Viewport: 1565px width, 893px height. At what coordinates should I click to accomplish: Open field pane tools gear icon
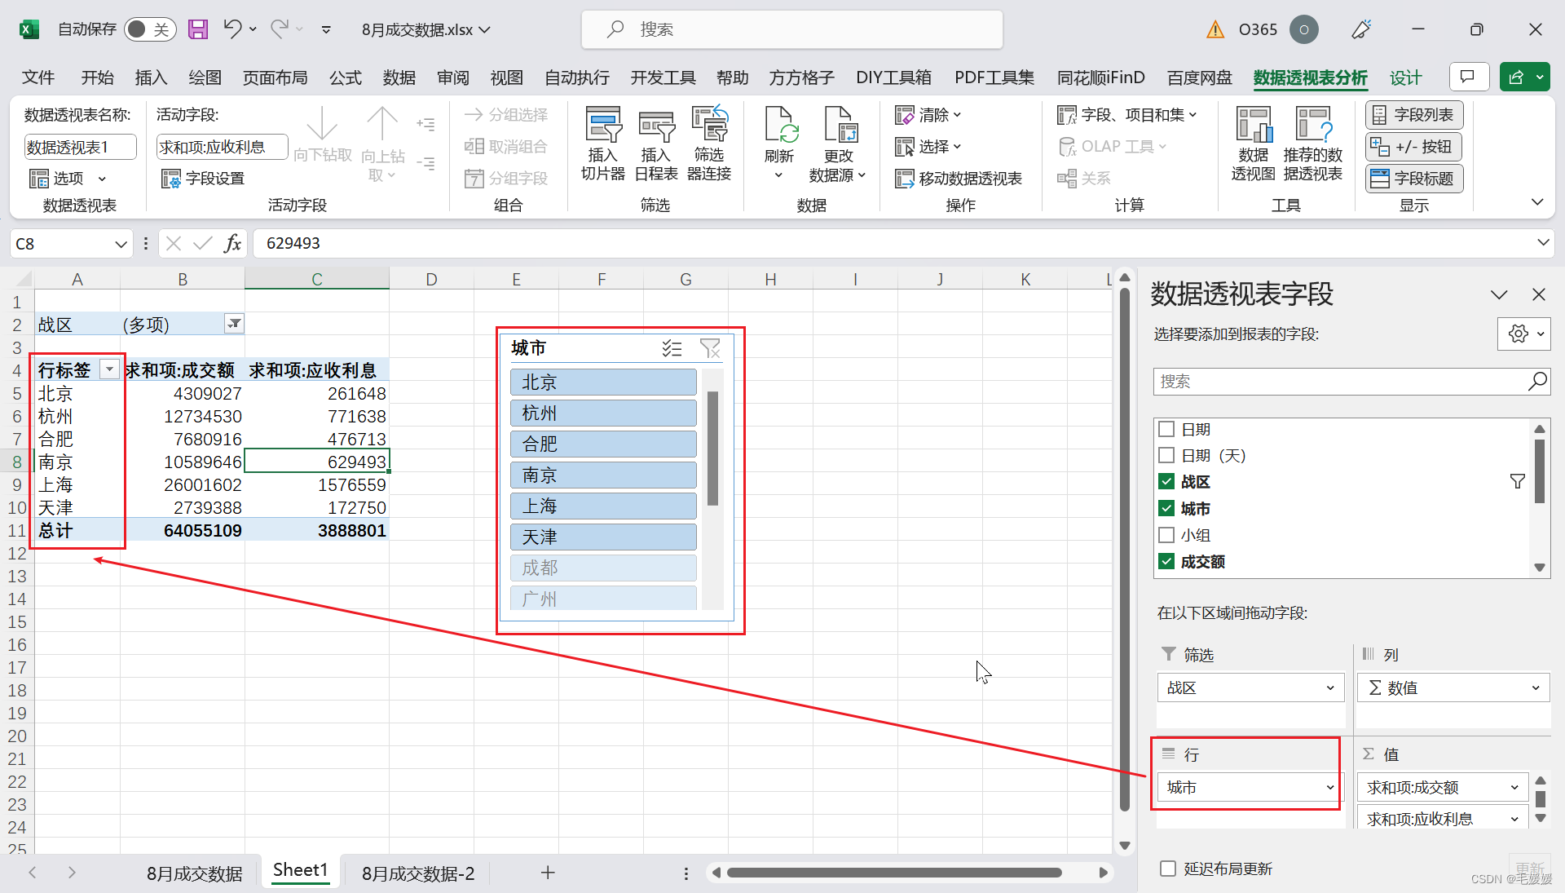point(1523,334)
